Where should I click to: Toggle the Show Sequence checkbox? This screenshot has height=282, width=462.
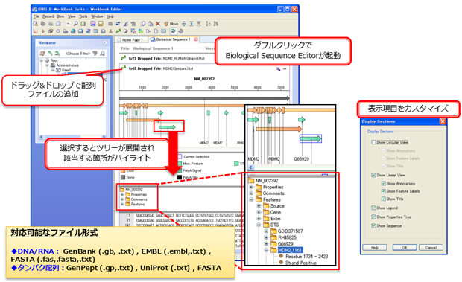pyautogui.click(x=373, y=226)
